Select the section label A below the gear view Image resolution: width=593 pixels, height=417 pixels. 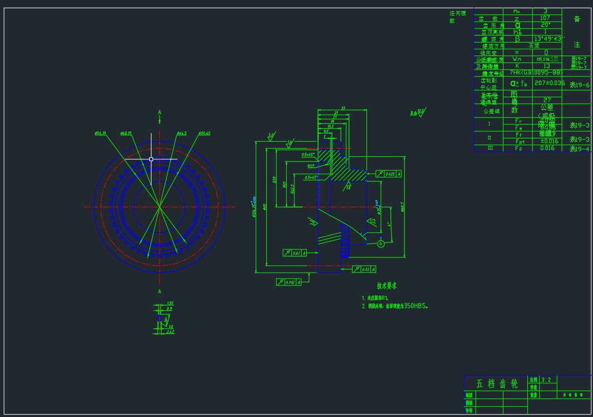pyautogui.click(x=160, y=291)
